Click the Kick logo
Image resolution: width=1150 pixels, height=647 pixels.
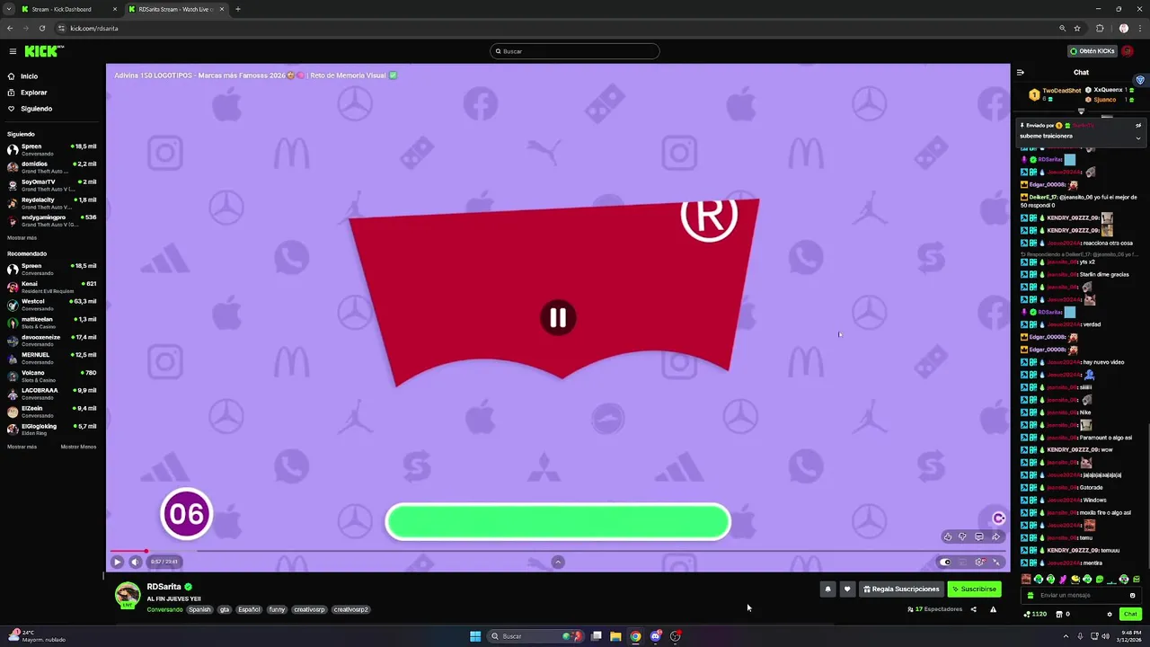(x=43, y=51)
